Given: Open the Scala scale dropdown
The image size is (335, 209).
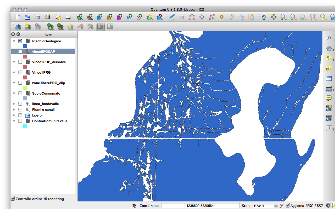Looking at the screenshot, I should coord(275,206).
